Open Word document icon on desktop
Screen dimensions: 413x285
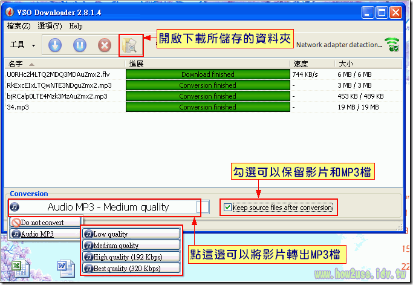66,269
